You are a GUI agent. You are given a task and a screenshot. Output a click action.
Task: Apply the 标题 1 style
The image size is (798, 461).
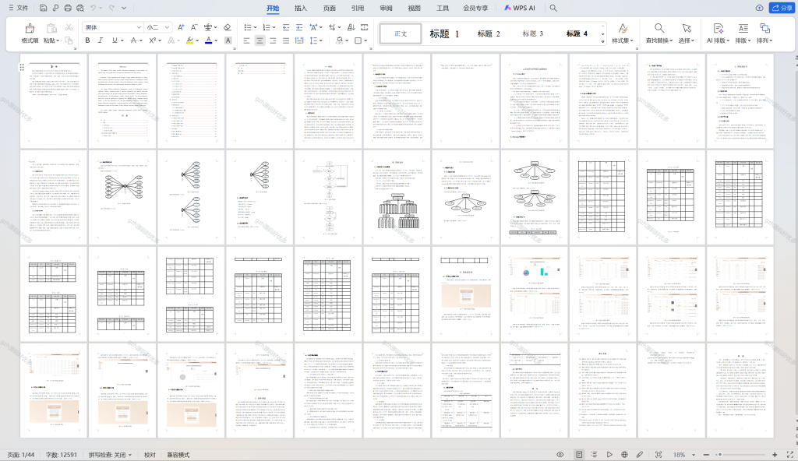(x=443, y=33)
